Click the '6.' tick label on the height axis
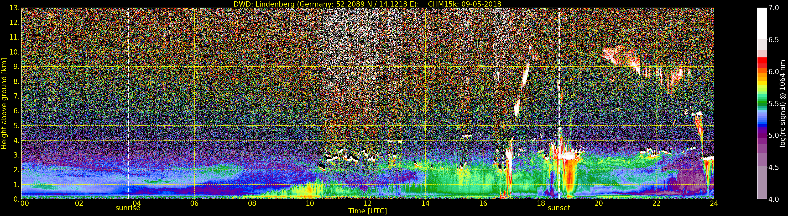 click(x=16, y=111)
